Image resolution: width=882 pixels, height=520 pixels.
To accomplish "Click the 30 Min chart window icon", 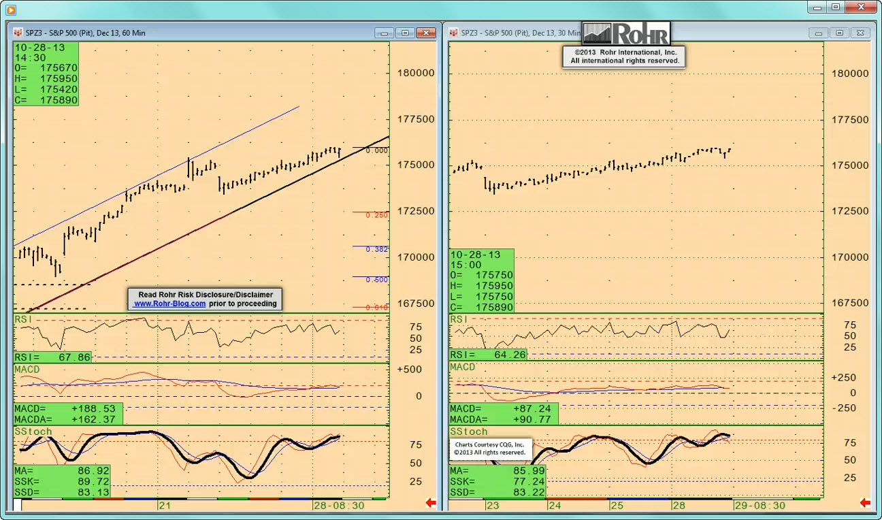I will point(453,33).
